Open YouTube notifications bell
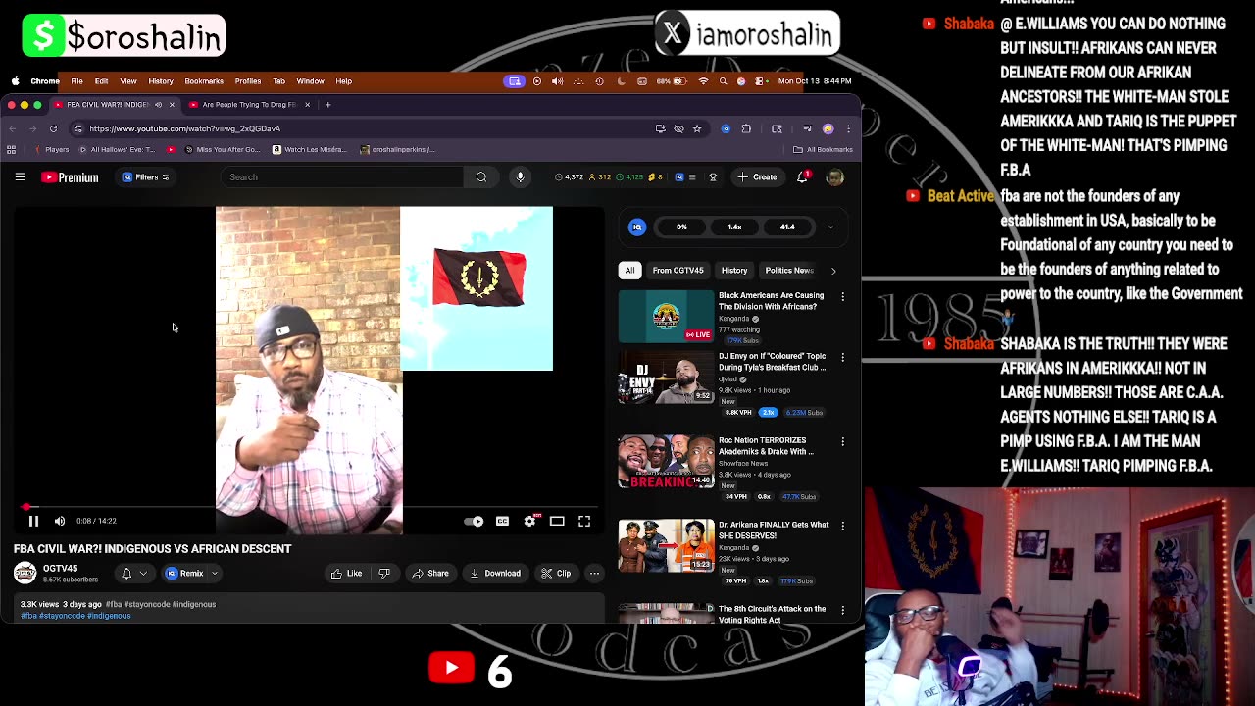The height and width of the screenshot is (706, 1255). pos(804,176)
